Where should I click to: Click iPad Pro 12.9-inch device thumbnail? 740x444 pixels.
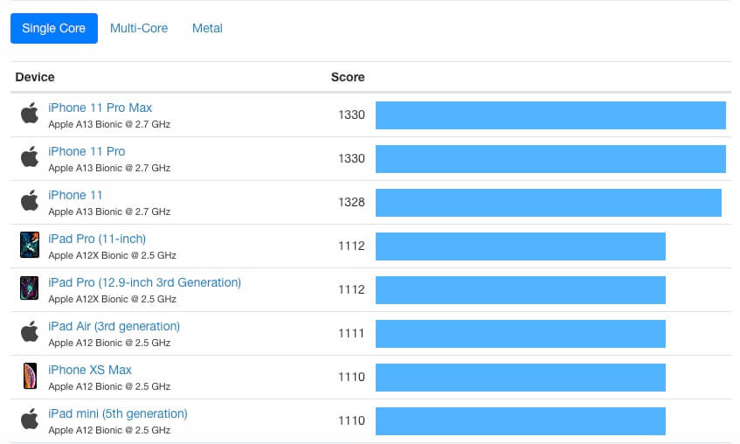(30, 288)
